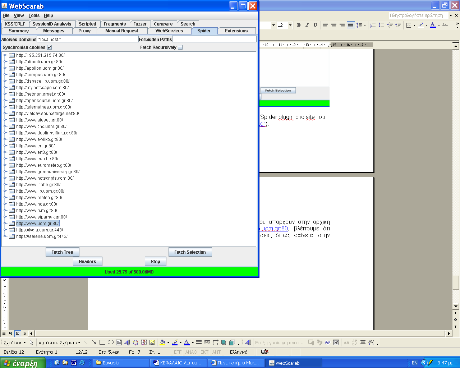Toggle bold formatting in Word toolbar

tap(299, 25)
